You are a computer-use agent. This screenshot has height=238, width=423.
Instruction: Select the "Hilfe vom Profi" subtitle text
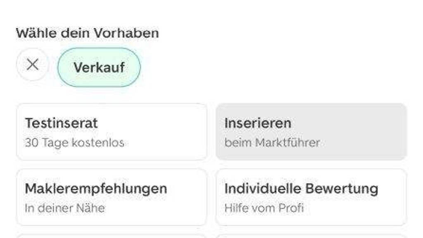click(264, 208)
